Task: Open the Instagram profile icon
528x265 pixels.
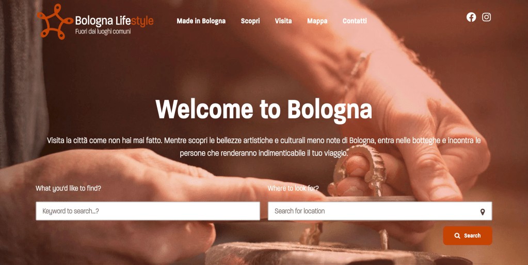Action: [x=486, y=17]
